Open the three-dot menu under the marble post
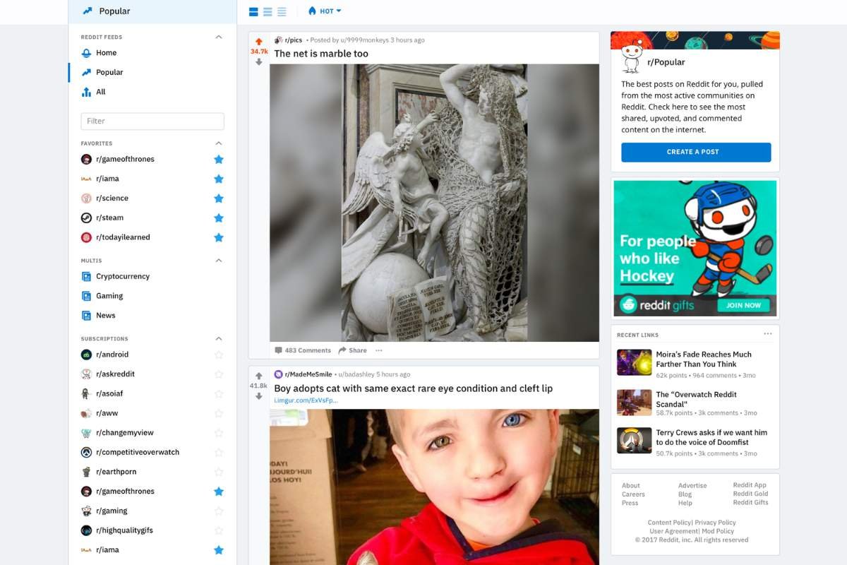 click(379, 350)
